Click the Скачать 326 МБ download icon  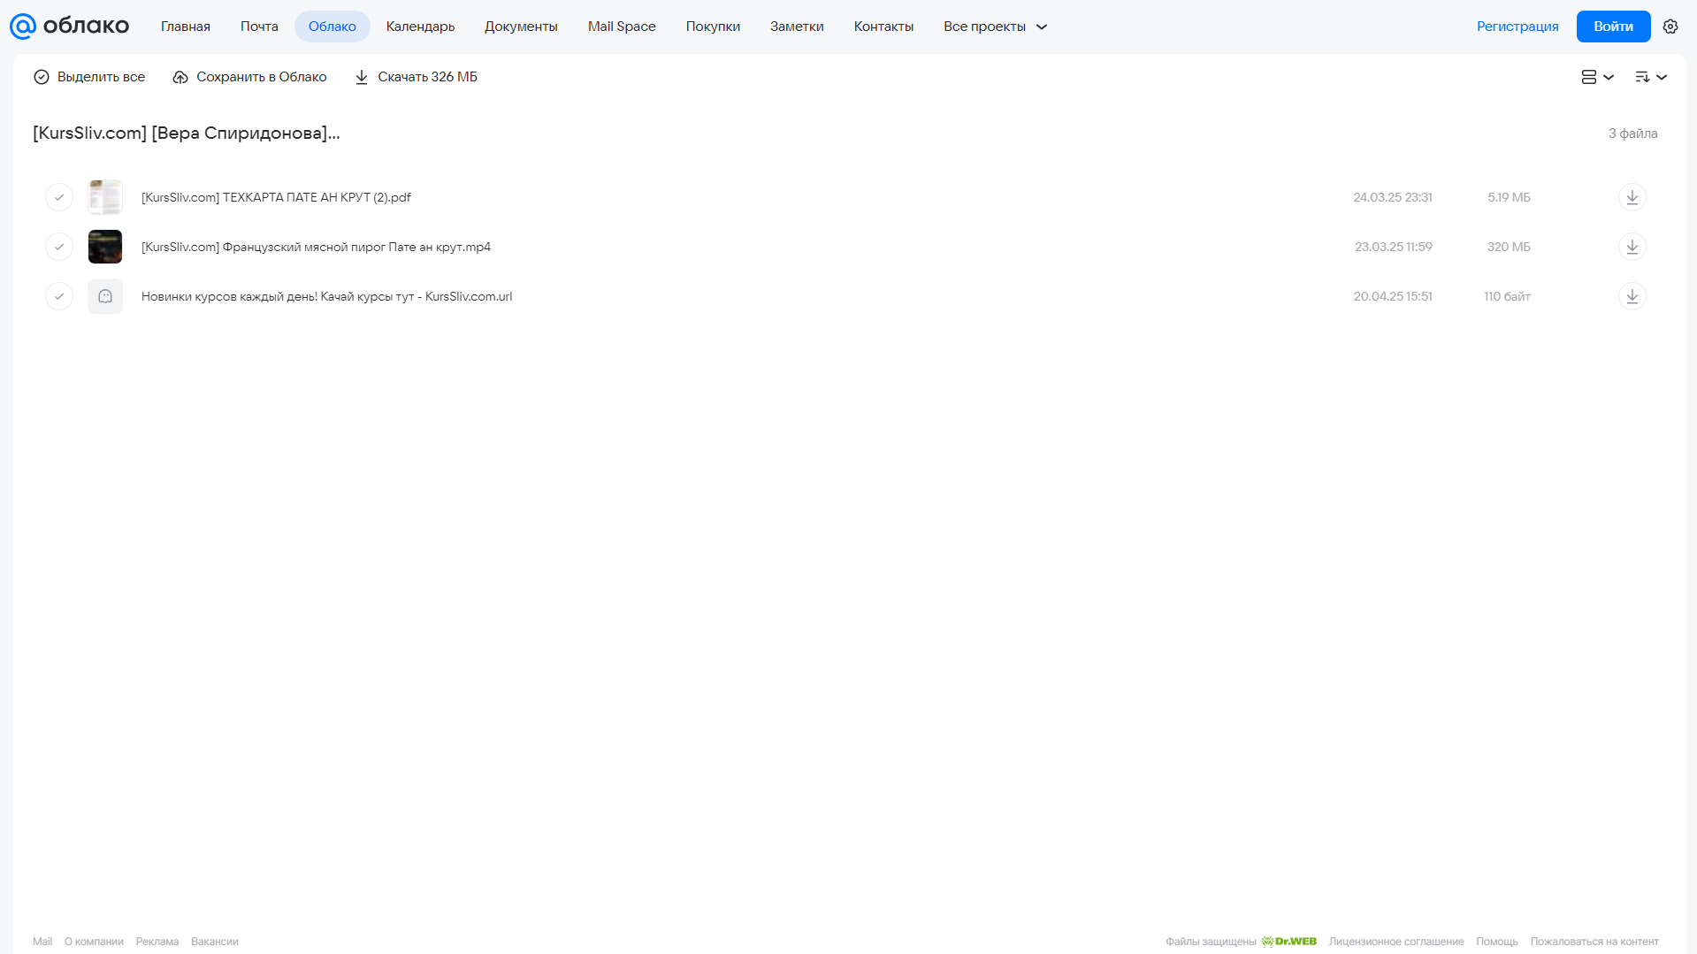362,77
